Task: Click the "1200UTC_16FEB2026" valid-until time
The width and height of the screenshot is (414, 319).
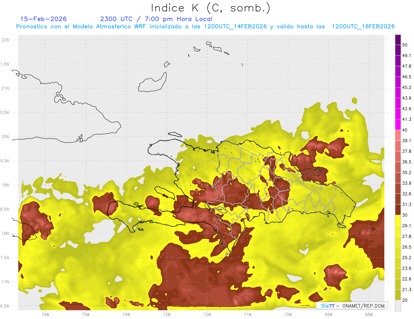Action: coord(363,26)
